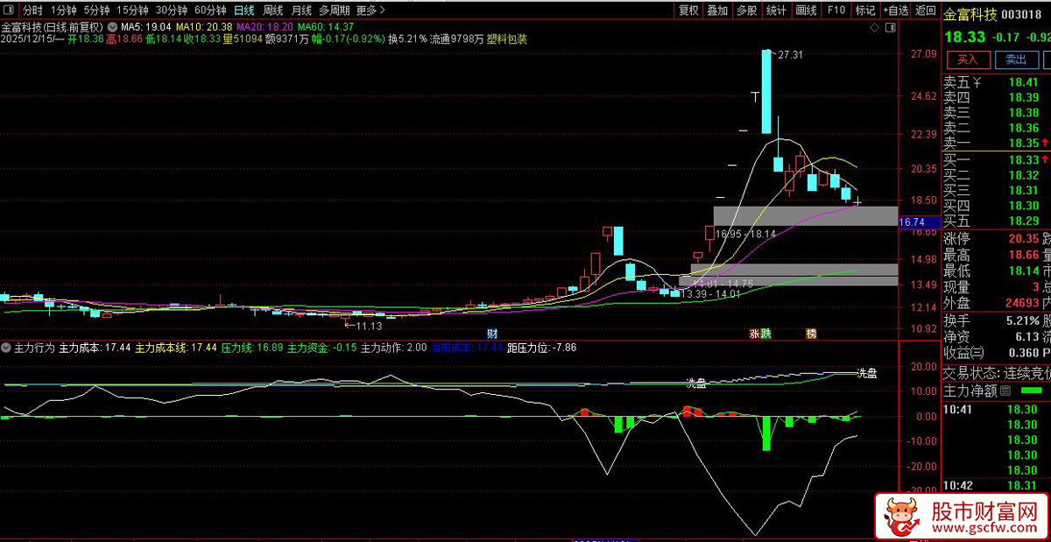Select the 卖五 price 18.41

click(x=1023, y=83)
